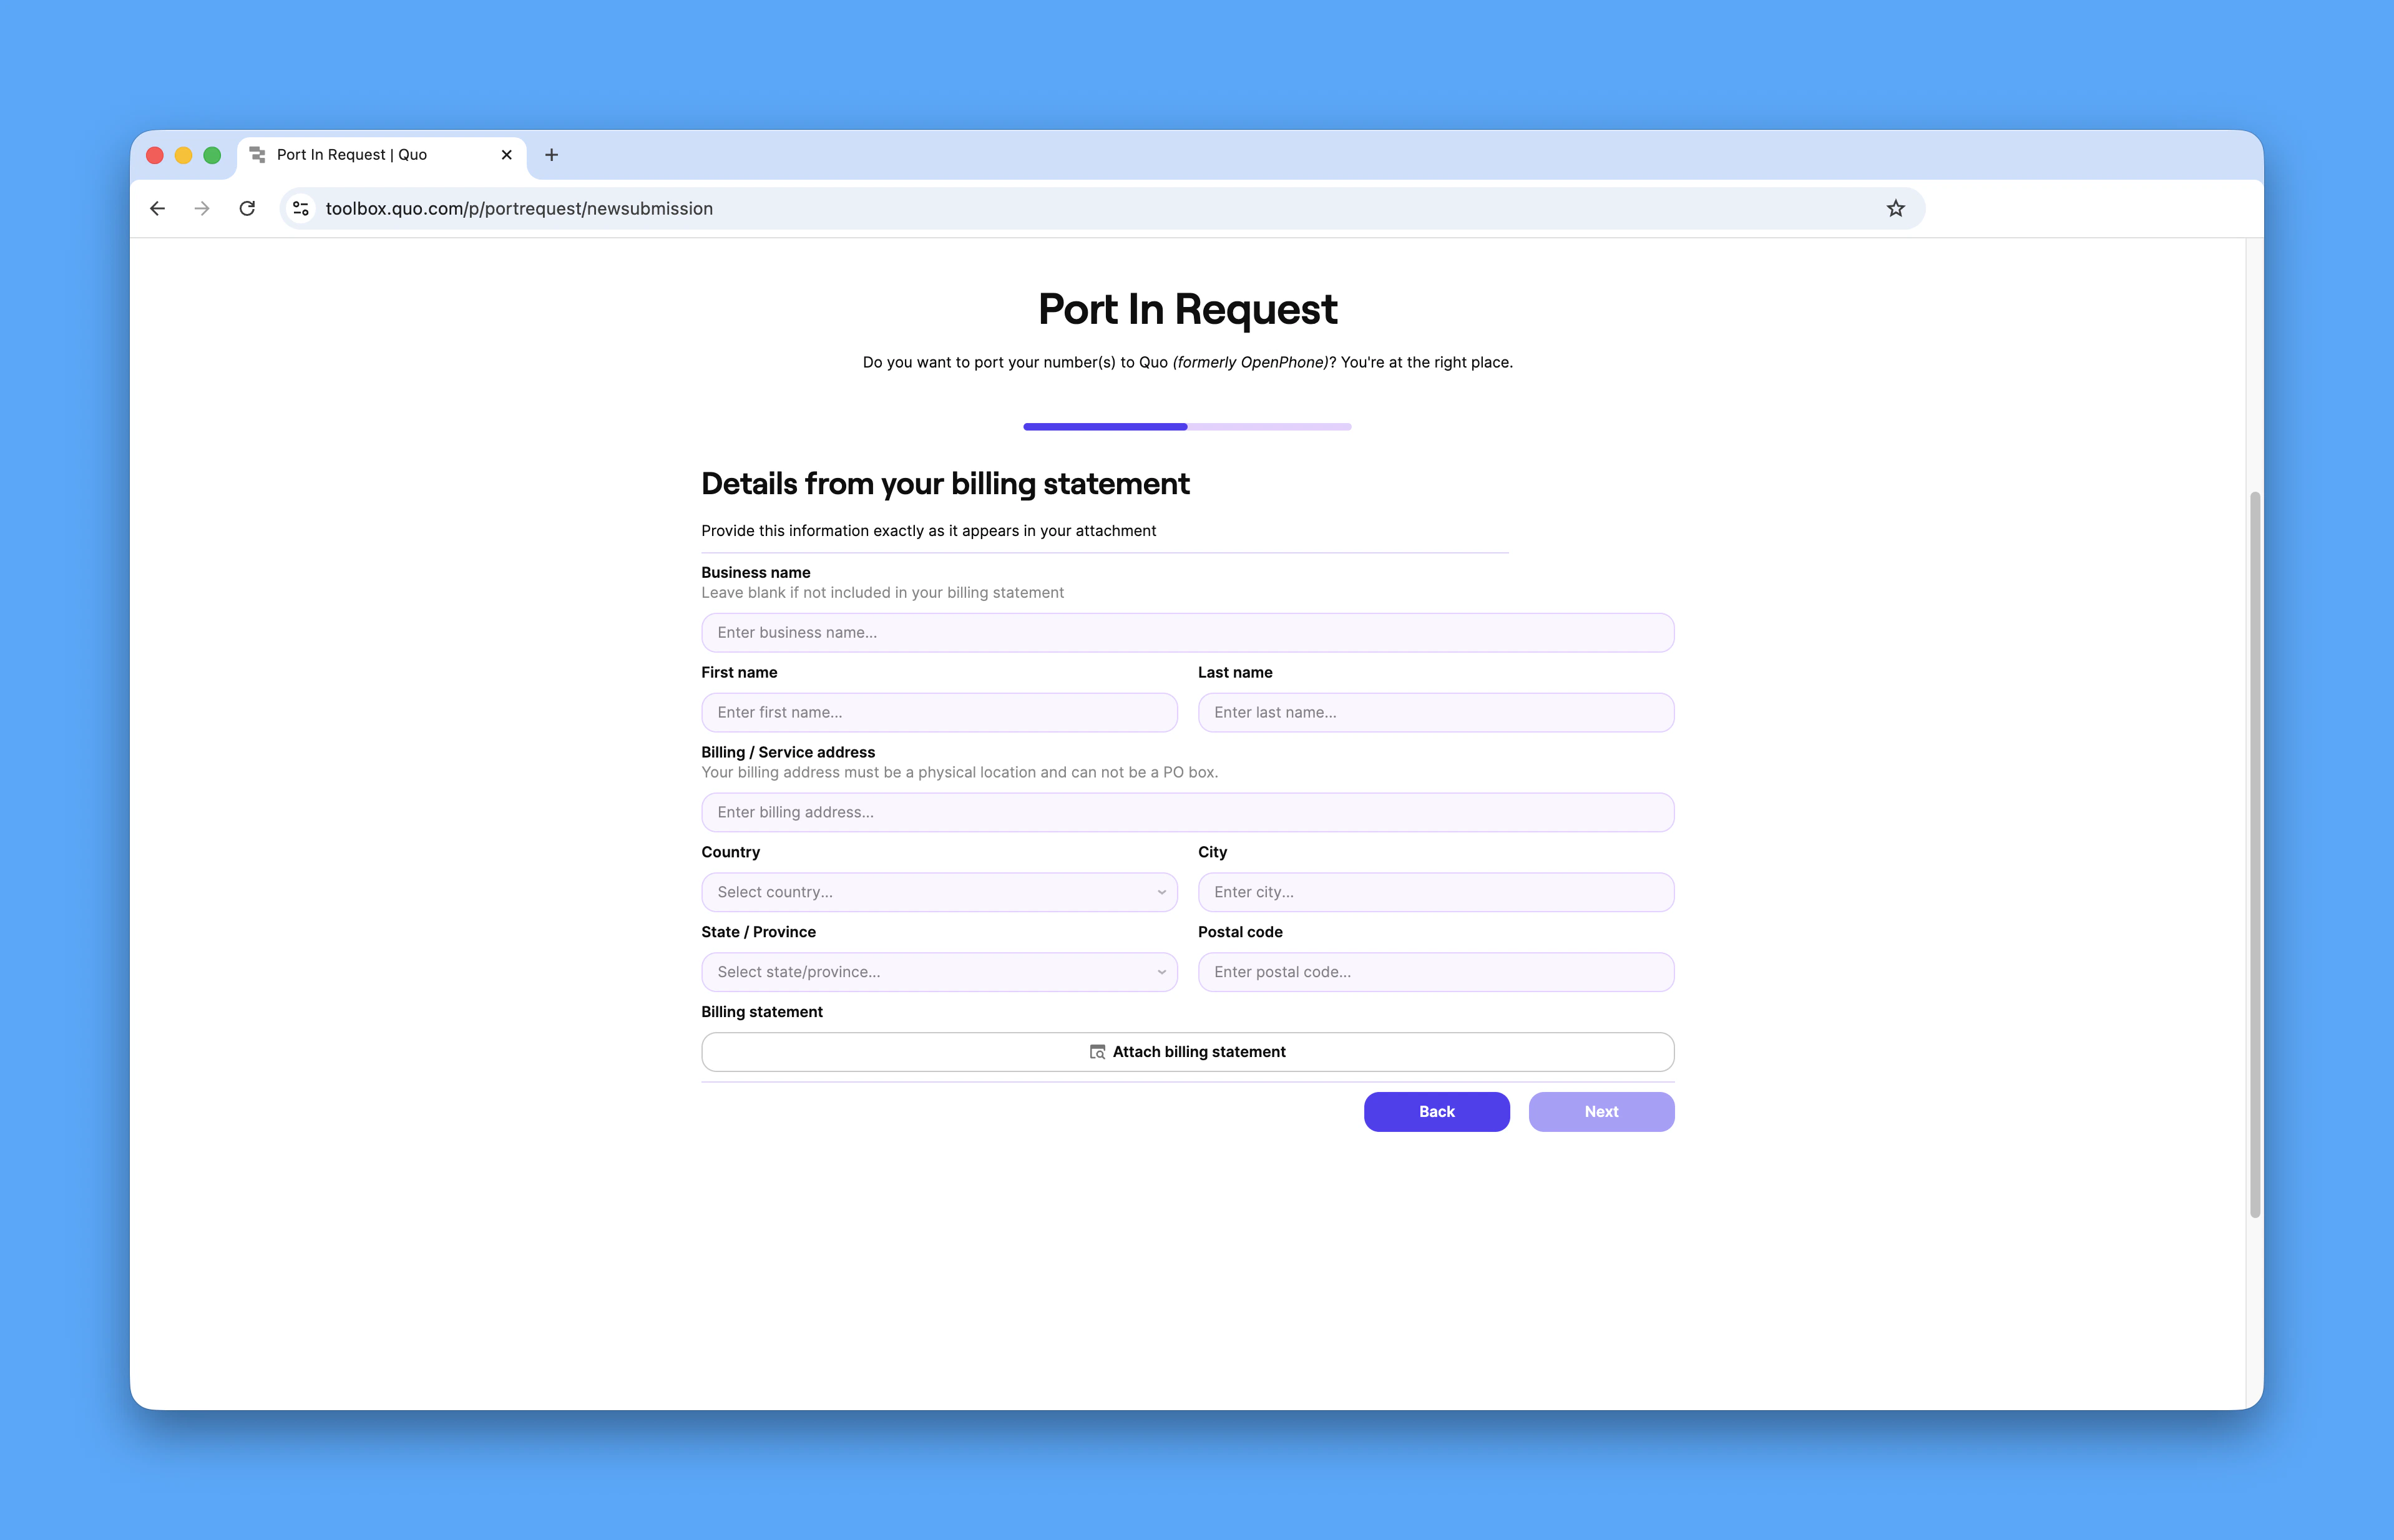The height and width of the screenshot is (1540, 2394).
Task: Close the Port In Request tab
Action: click(506, 155)
